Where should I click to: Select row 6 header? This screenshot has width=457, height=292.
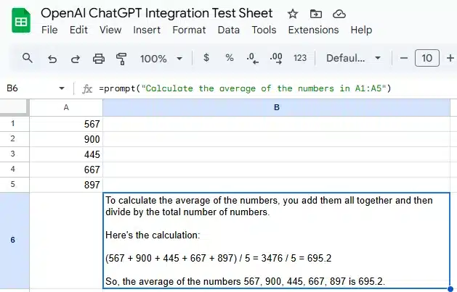click(13, 240)
